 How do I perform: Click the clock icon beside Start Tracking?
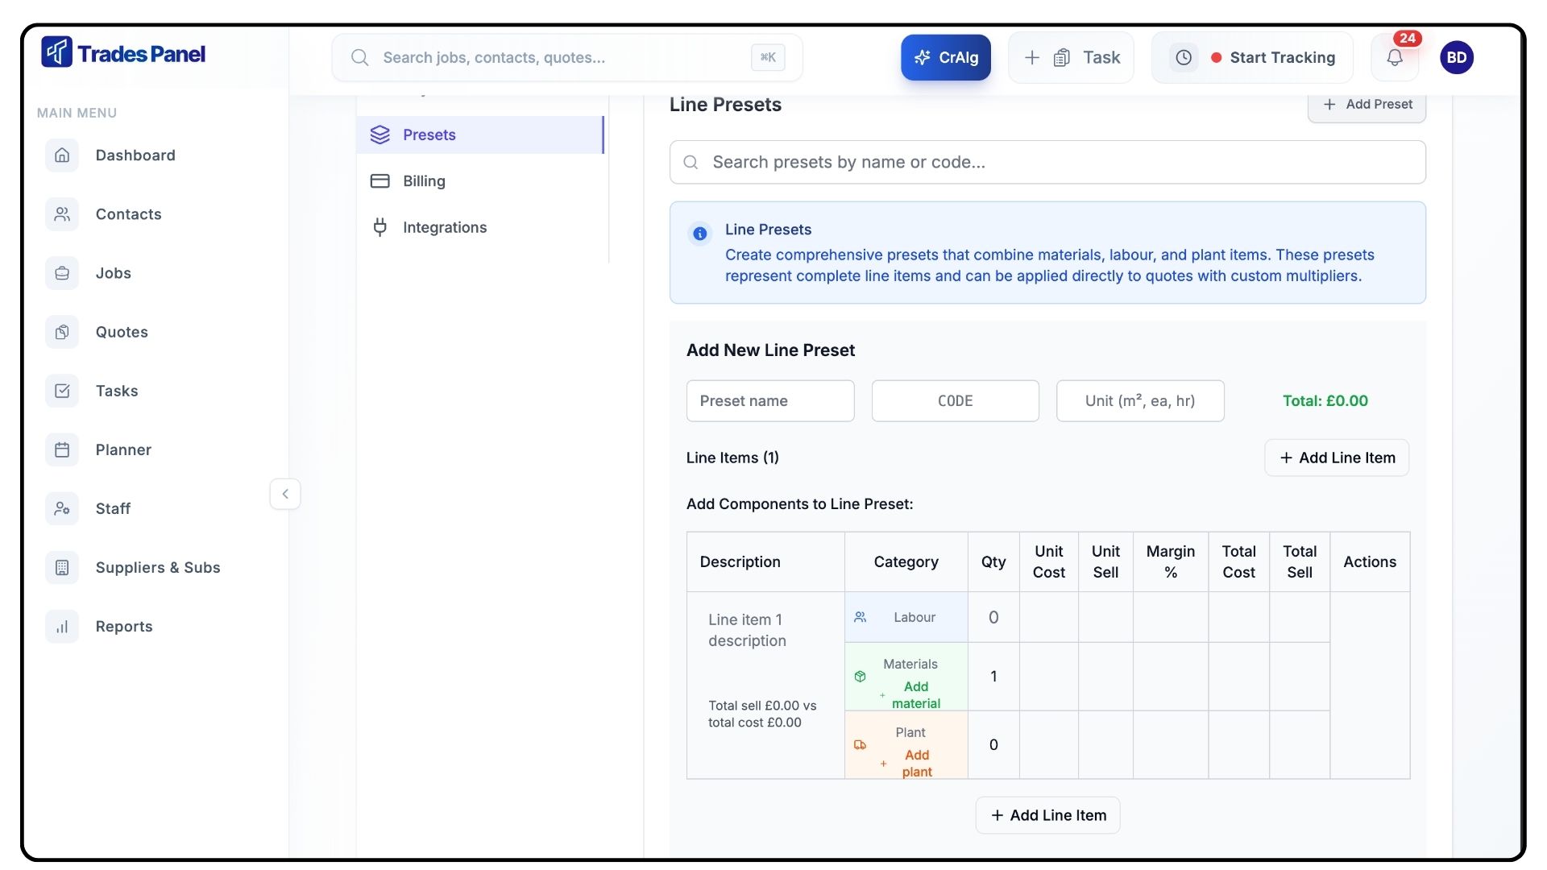pos(1184,57)
